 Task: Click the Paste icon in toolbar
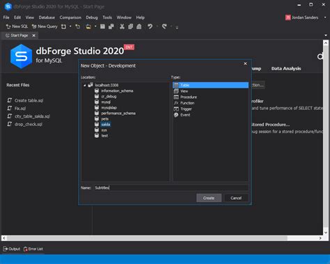click(x=139, y=26)
